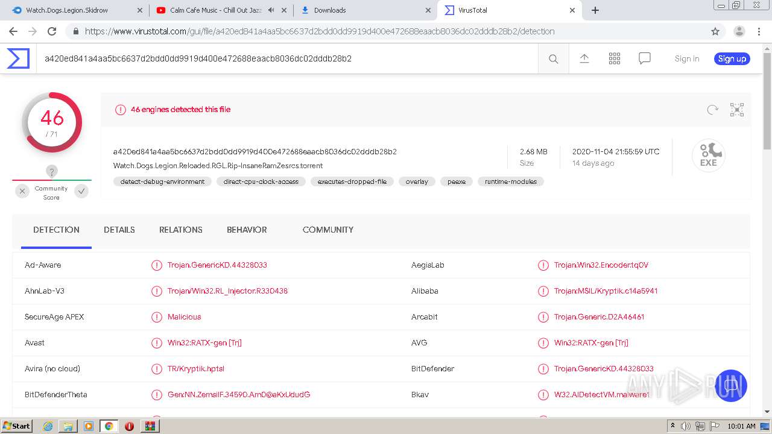Select the file name Watch.Dogs.Legion torrent text
Viewport: 772px width, 434px height.
tap(218, 166)
